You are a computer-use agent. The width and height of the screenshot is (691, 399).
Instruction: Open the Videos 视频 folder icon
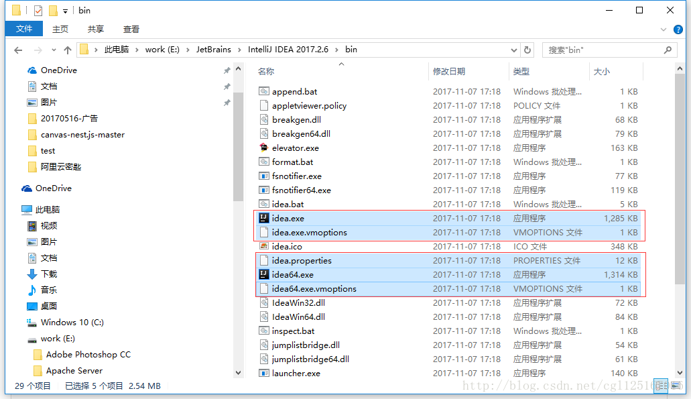tap(32, 226)
